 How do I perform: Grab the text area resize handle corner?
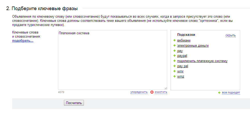pyautogui.click(x=166, y=88)
